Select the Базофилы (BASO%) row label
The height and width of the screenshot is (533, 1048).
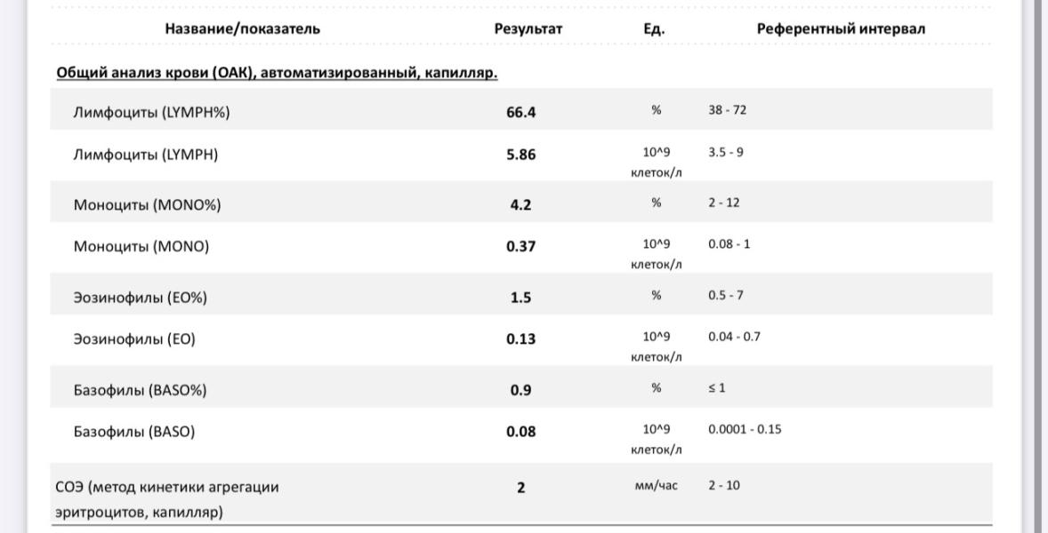140,390
